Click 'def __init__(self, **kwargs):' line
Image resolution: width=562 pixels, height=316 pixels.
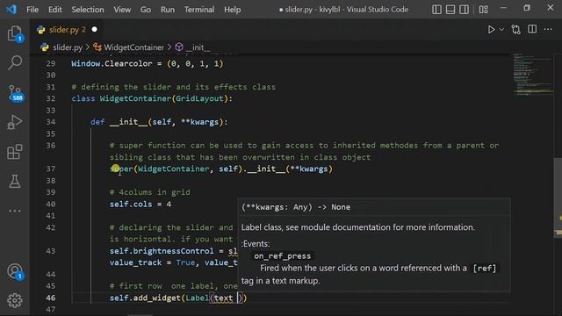click(159, 122)
